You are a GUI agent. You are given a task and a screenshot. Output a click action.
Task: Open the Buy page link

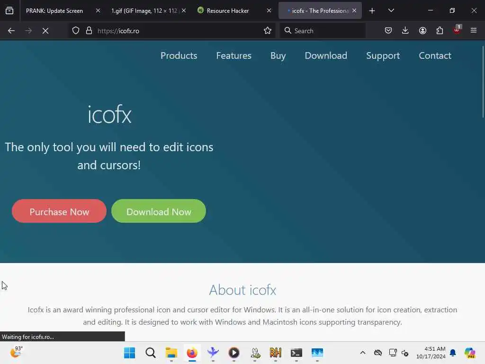tap(278, 56)
